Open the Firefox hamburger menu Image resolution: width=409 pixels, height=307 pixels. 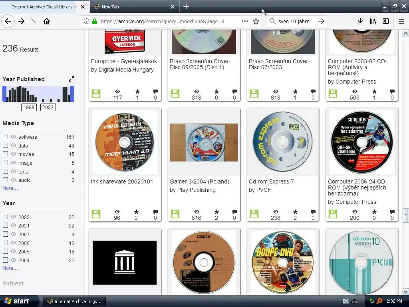point(401,21)
